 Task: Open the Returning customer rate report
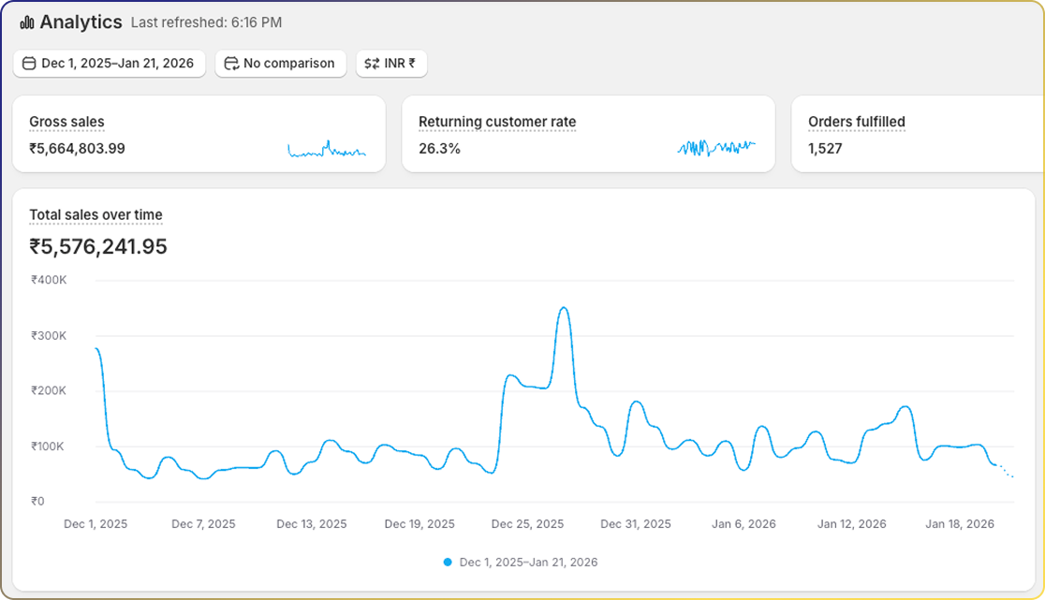coord(497,122)
